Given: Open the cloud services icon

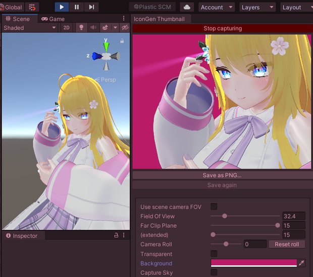Looking at the screenshot, I should pos(187,8).
